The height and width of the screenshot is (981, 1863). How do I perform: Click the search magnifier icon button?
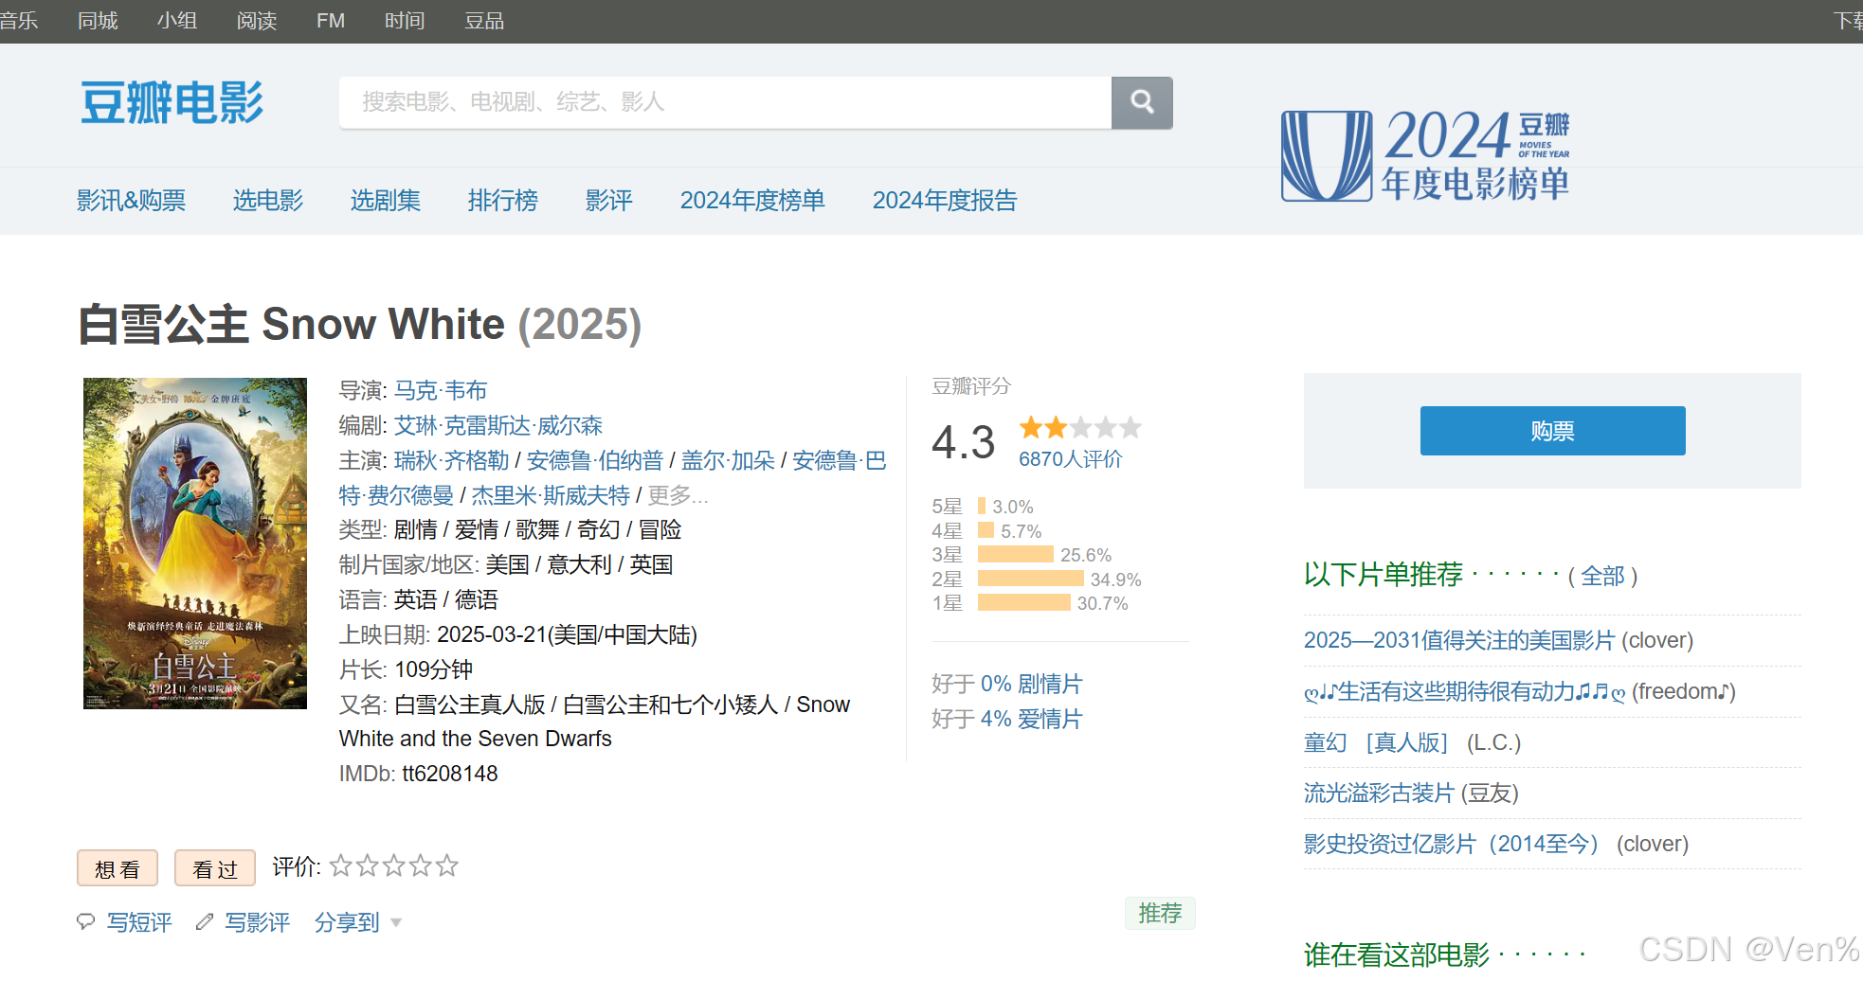click(1142, 102)
